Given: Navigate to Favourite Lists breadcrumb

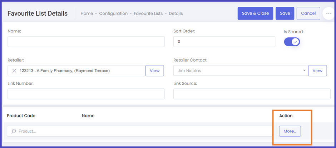Looking at the screenshot, I should [x=148, y=14].
